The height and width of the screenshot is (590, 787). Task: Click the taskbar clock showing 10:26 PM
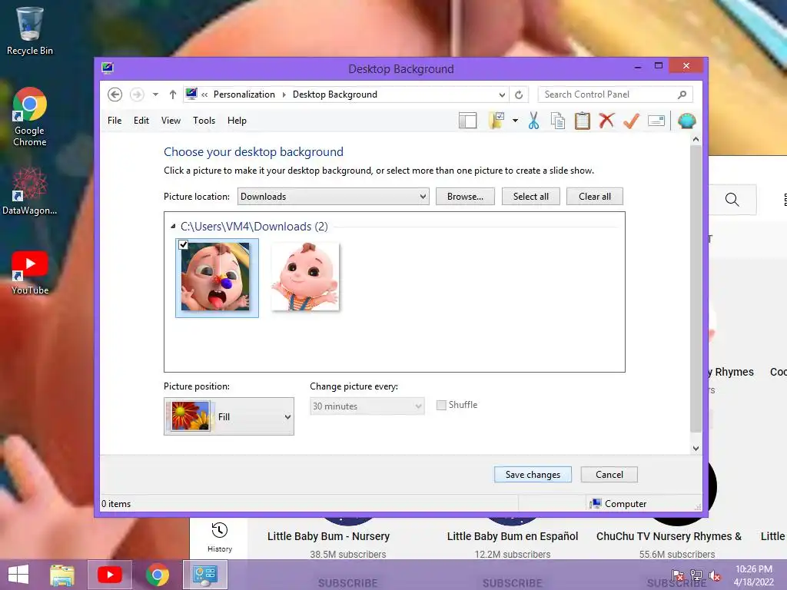pos(753,575)
